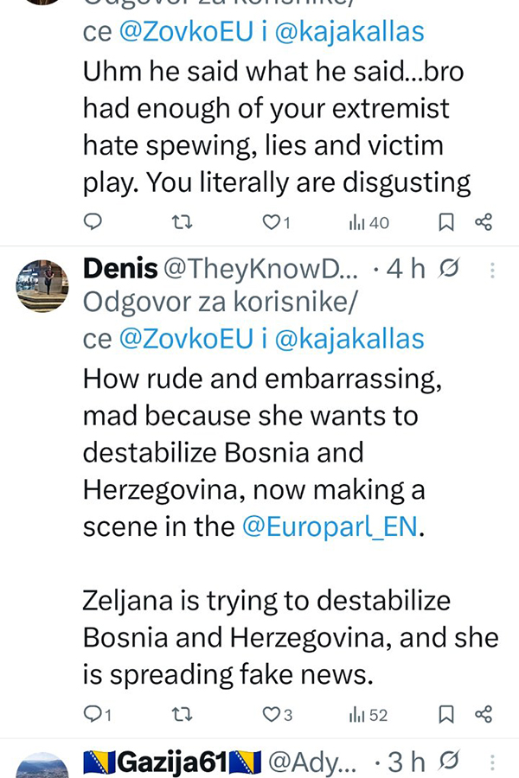Viewport: 519px width, 778px height.
Task: Share Denis's tweet
Action: point(484,714)
